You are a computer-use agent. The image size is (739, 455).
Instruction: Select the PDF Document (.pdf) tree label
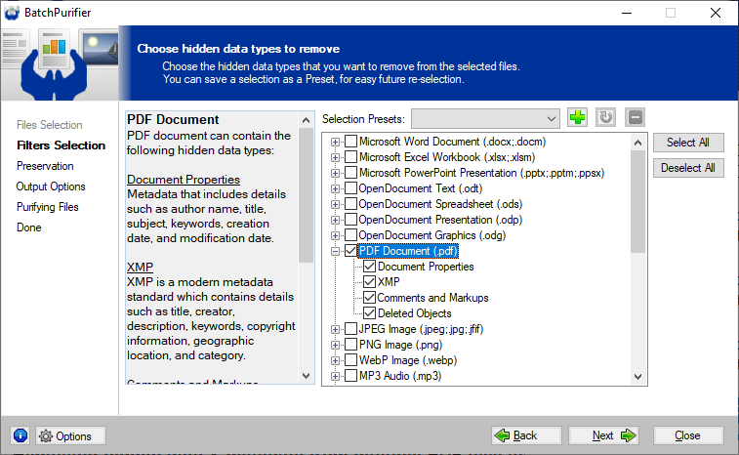coord(408,251)
